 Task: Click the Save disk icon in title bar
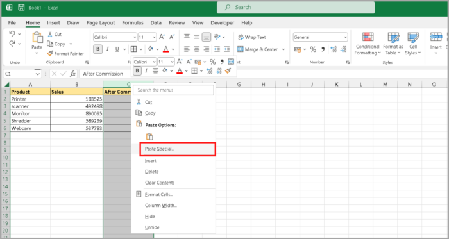pos(21,8)
